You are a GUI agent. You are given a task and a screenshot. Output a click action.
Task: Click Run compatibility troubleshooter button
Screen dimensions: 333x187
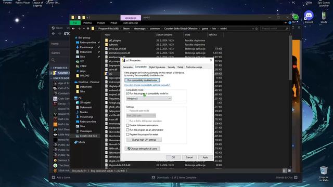142,80
